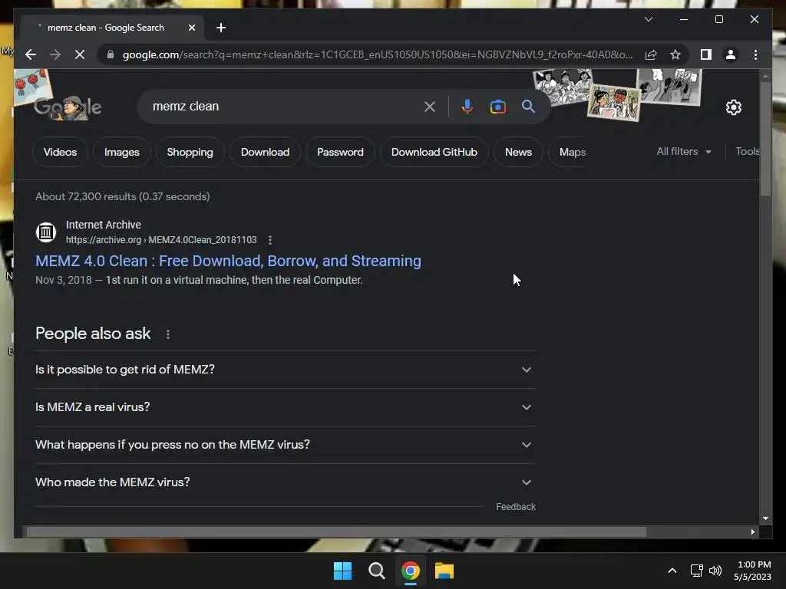Click the scroll down arrow
Screen dimensions: 786x589
tap(765, 519)
